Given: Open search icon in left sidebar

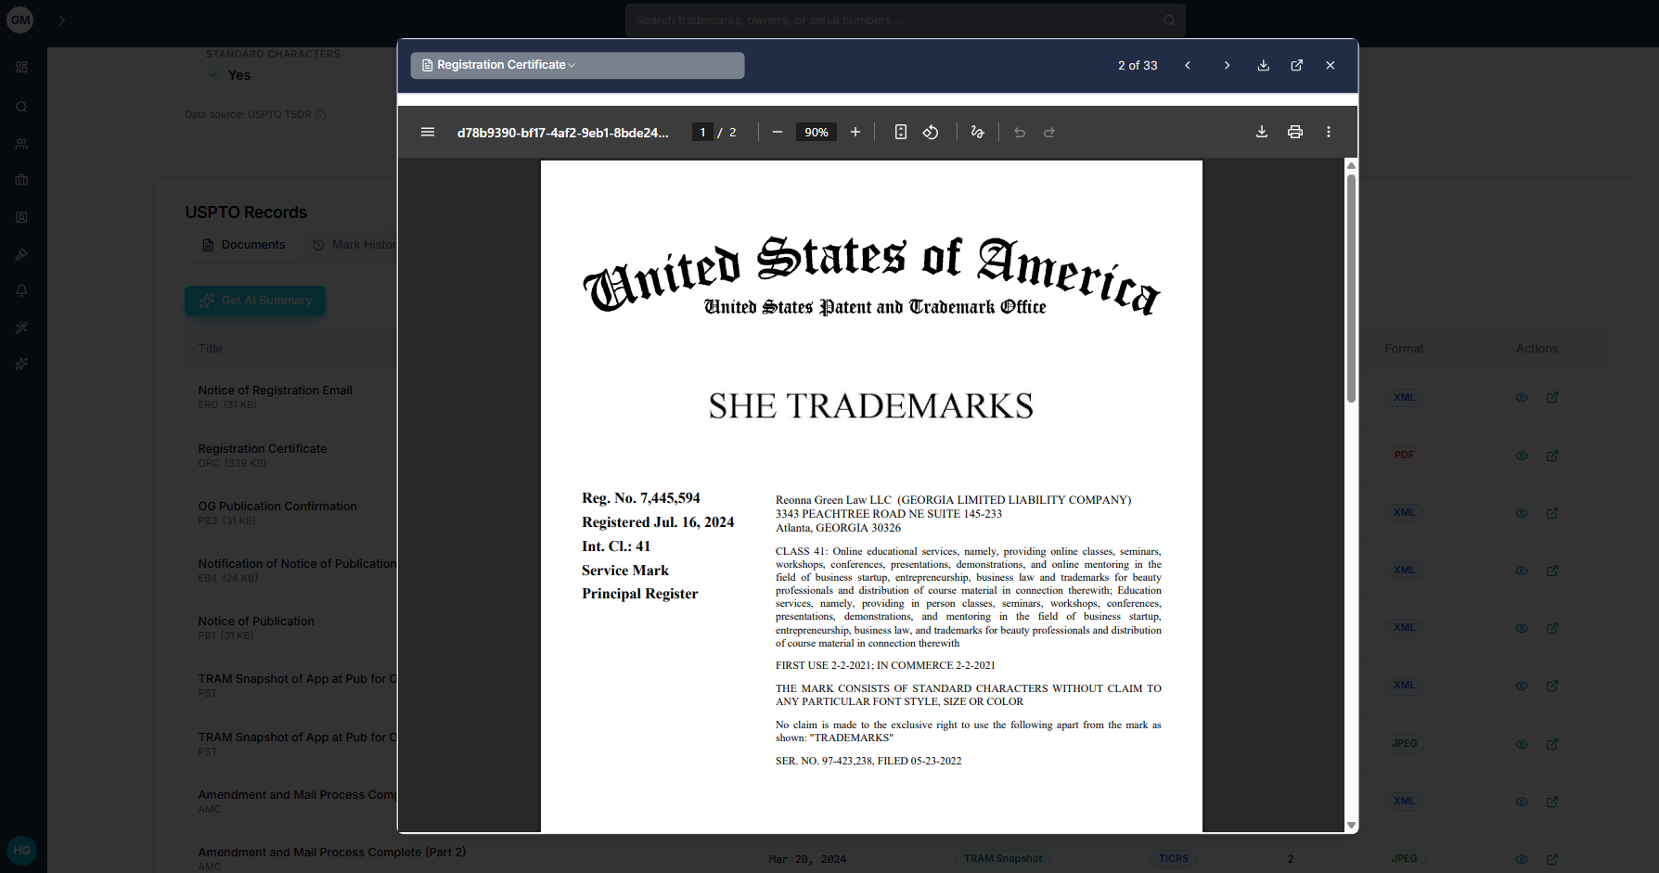Looking at the screenshot, I should coord(21,107).
